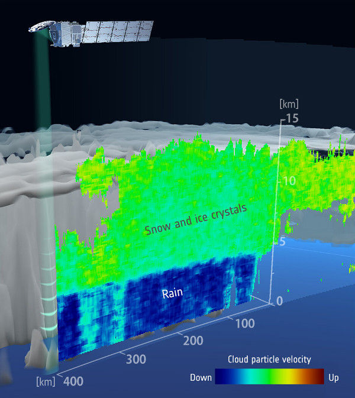Click the 400 km distance tick label

coord(74,381)
